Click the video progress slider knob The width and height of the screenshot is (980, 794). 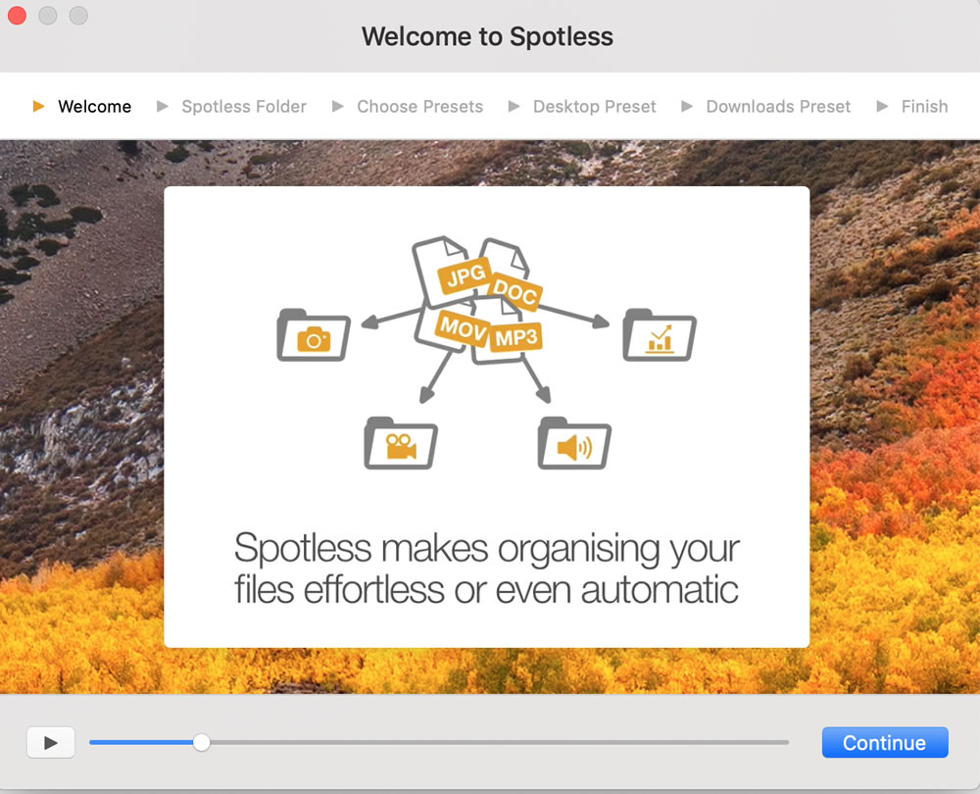[201, 742]
